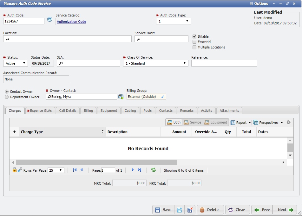The image size is (302, 216).
Task: Click the green refresh grid icon
Action: [x=154, y=170]
